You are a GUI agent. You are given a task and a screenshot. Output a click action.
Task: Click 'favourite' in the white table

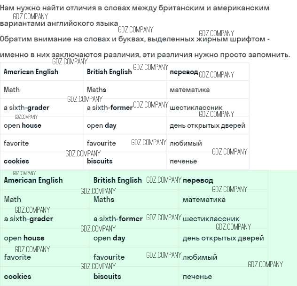[x=101, y=143]
